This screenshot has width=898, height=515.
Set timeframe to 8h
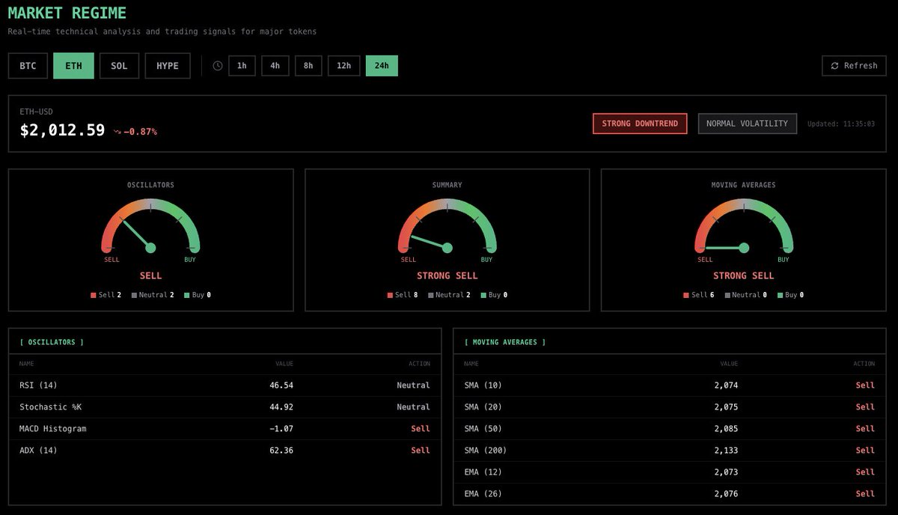tap(308, 66)
